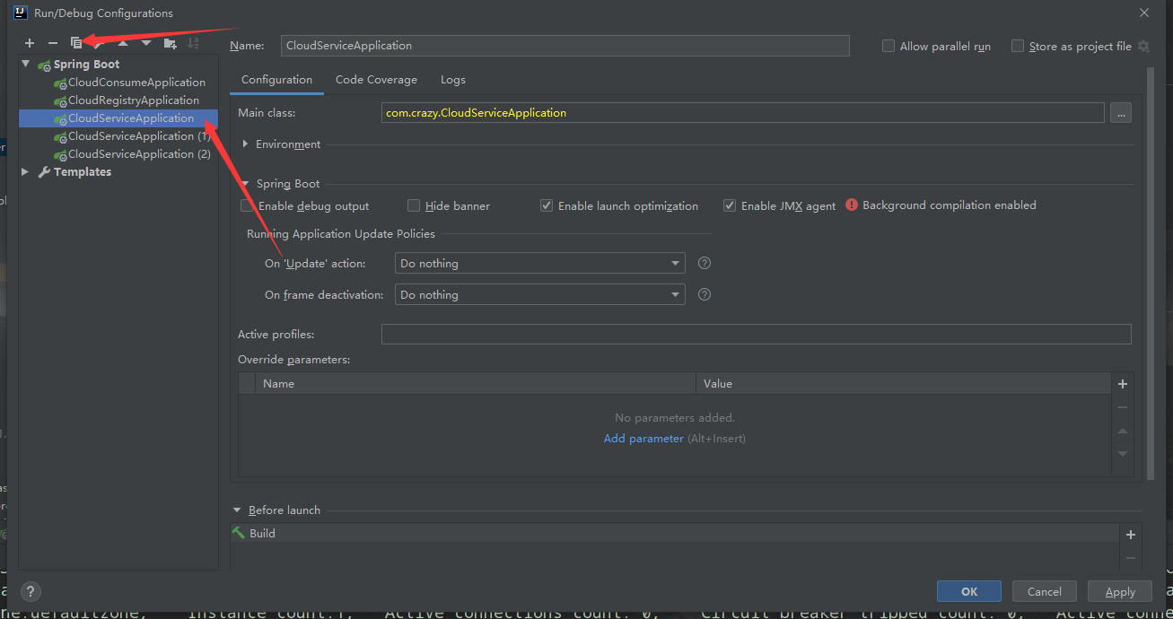Viewport: 1173px width, 619px height.
Task: Click the Value column header
Action: click(903, 384)
